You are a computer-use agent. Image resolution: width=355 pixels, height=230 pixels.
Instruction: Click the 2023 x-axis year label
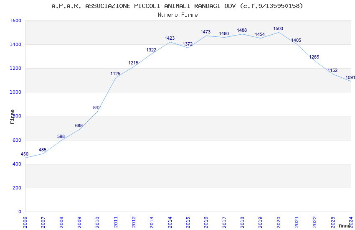[333, 222]
